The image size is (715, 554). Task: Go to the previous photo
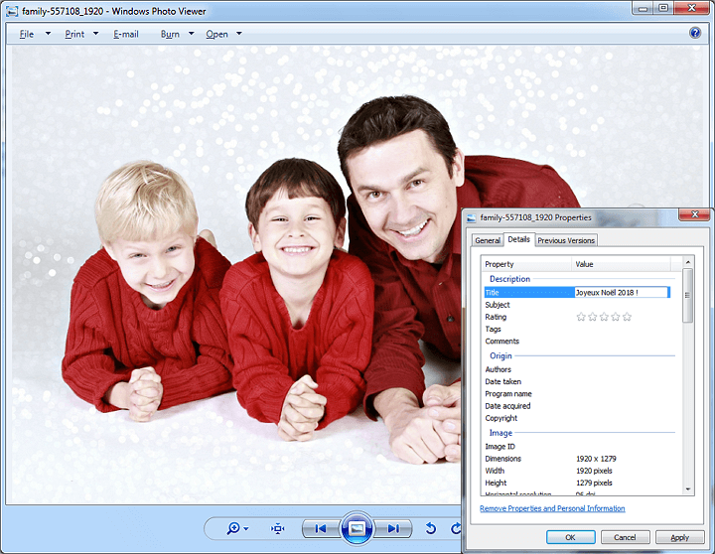click(321, 528)
